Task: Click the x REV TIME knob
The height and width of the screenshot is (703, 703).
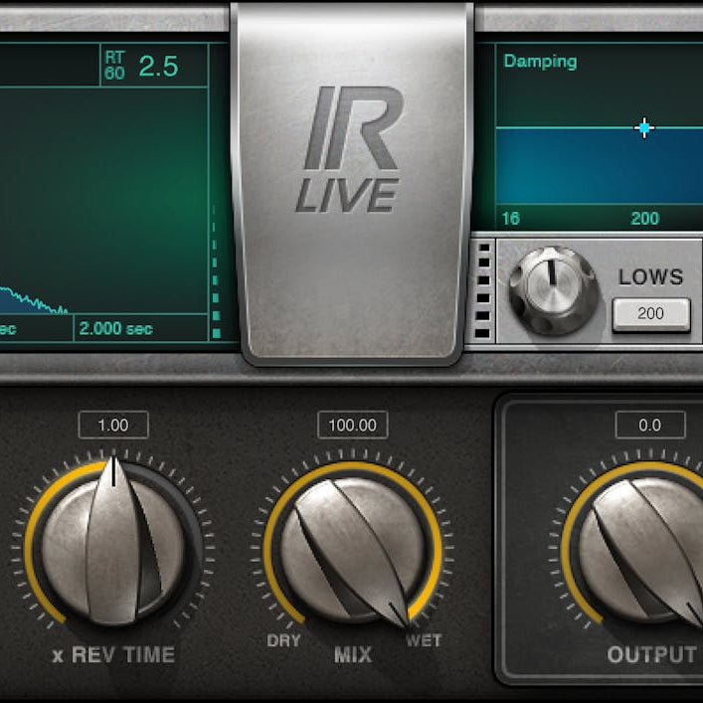Action: [x=113, y=543]
